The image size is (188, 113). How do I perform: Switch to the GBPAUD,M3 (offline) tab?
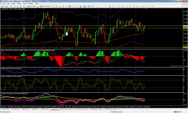67,109
